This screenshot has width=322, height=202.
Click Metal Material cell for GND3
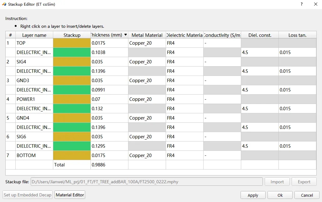click(147, 81)
